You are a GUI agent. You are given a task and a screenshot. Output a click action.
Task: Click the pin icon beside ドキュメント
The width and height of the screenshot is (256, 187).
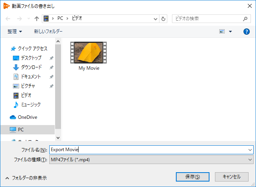[52, 77]
